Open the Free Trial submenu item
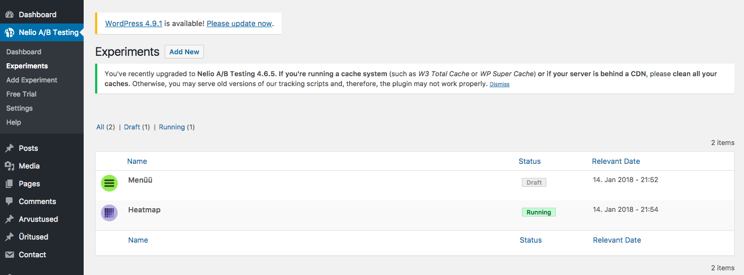The width and height of the screenshot is (744, 275). point(21,94)
